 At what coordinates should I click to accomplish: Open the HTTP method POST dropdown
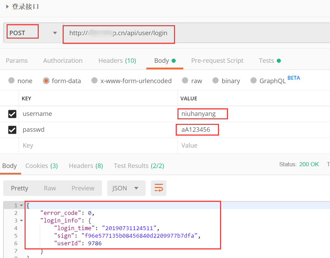[55, 33]
